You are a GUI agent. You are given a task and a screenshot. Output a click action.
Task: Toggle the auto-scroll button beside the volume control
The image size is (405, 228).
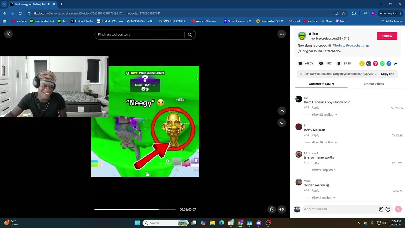click(272, 209)
